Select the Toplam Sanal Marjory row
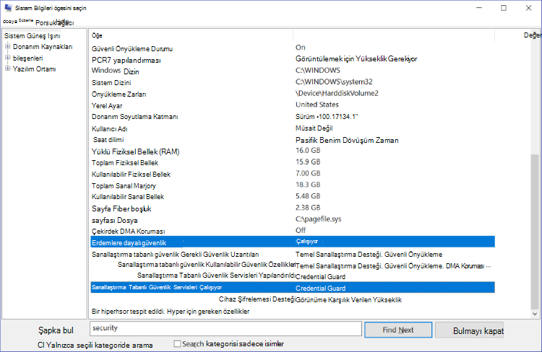The image size is (542, 352). [293, 185]
